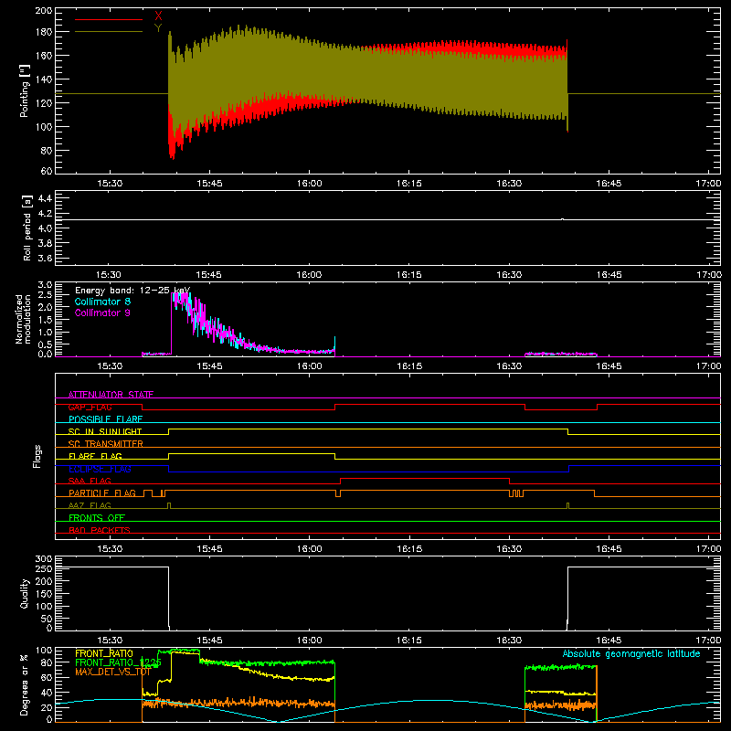
Task: Select the Degrees or % axis title
Action: (x=25, y=684)
